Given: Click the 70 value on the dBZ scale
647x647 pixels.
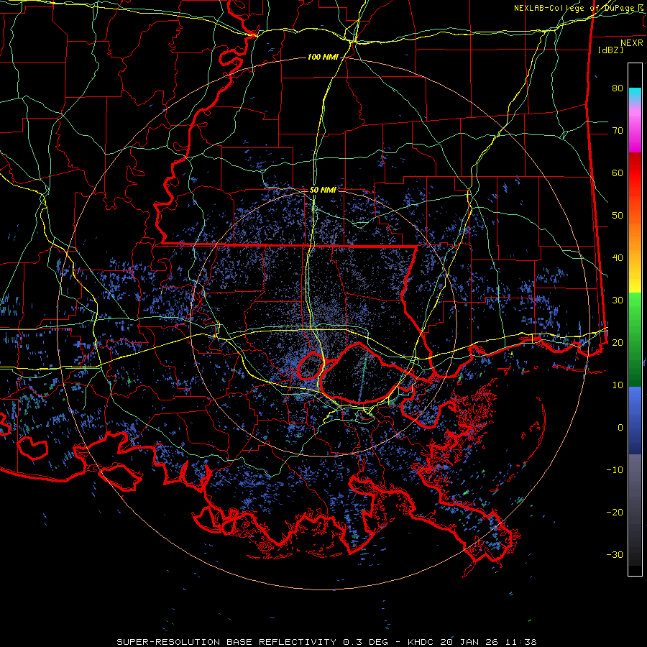Looking at the screenshot, I should (618, 130).
